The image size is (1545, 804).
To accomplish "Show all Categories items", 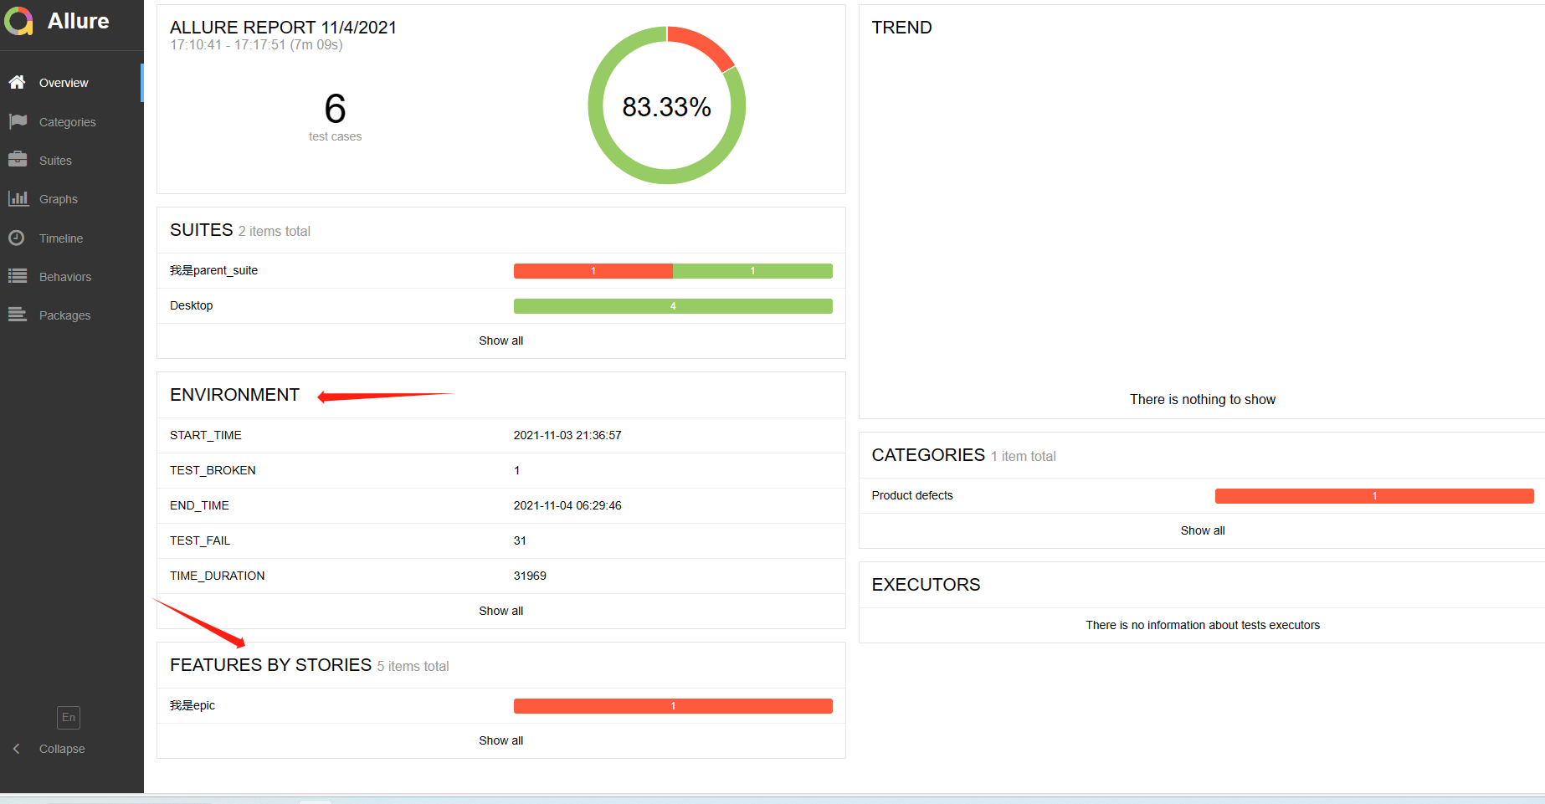I will (1202, 530).
